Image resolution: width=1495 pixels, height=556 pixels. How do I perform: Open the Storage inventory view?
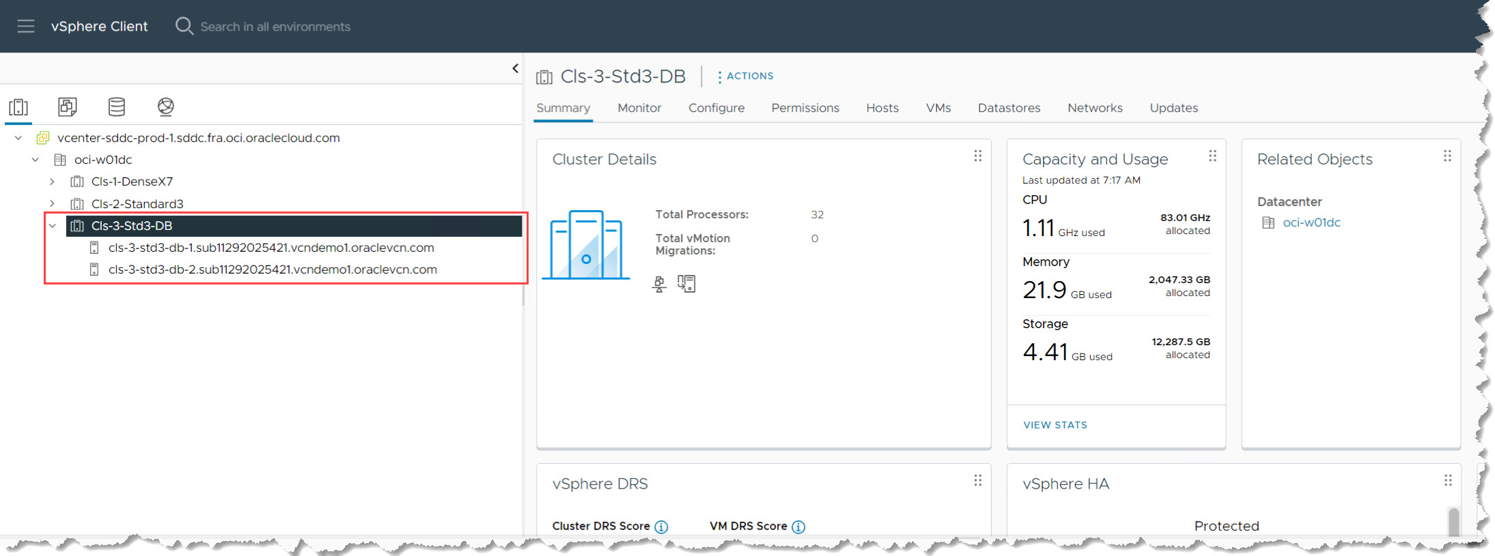point(117,106)
